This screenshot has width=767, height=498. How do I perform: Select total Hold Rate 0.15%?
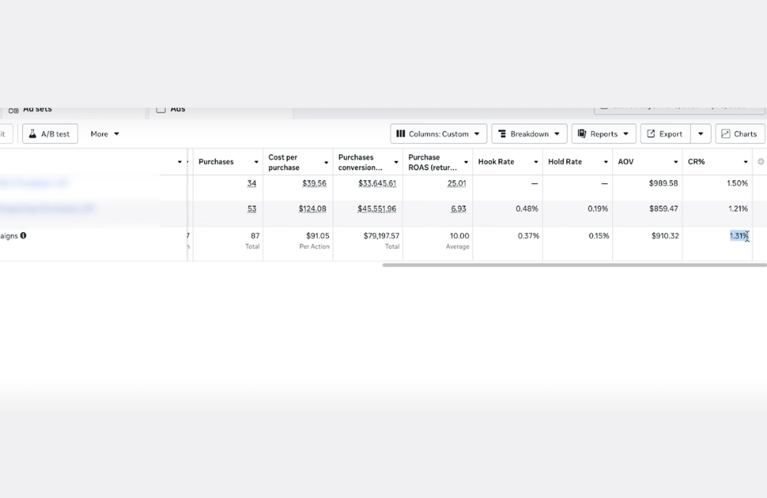tap(599, 235)
